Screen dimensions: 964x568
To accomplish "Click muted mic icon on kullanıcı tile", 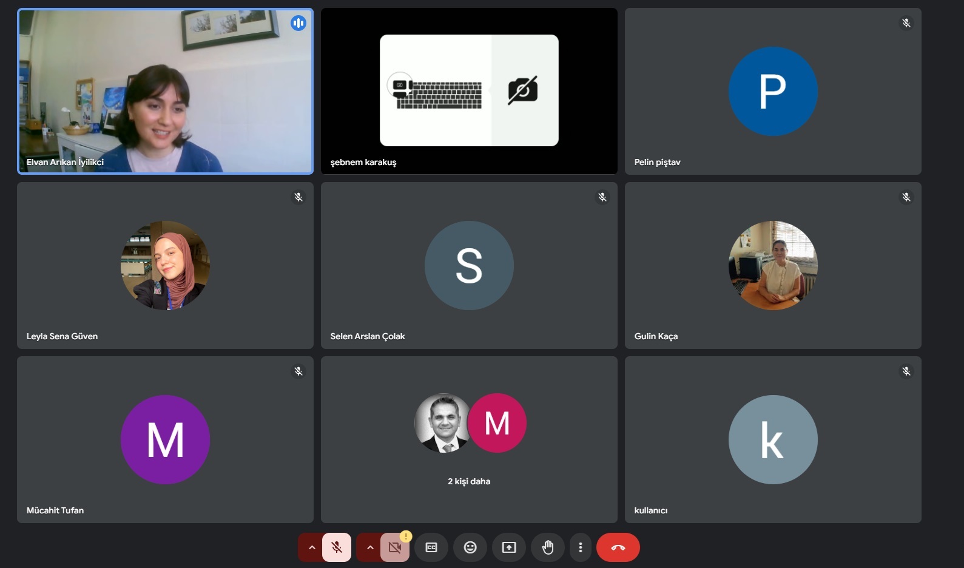I will point(906,371).
